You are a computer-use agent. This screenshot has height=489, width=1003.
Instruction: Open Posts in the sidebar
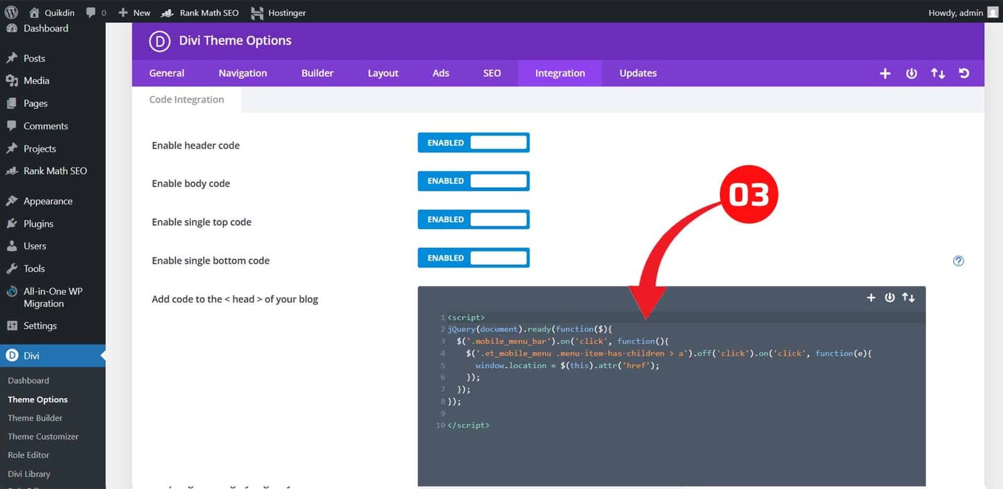click(34, 58)
